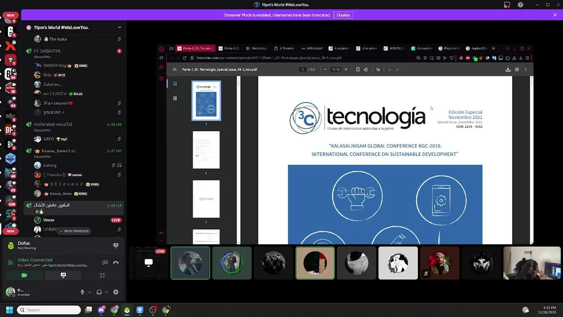The width and height of the screenshot is (563, 317).
Task: Toggle microphone mute in the user panel
Action: [82, 292]
